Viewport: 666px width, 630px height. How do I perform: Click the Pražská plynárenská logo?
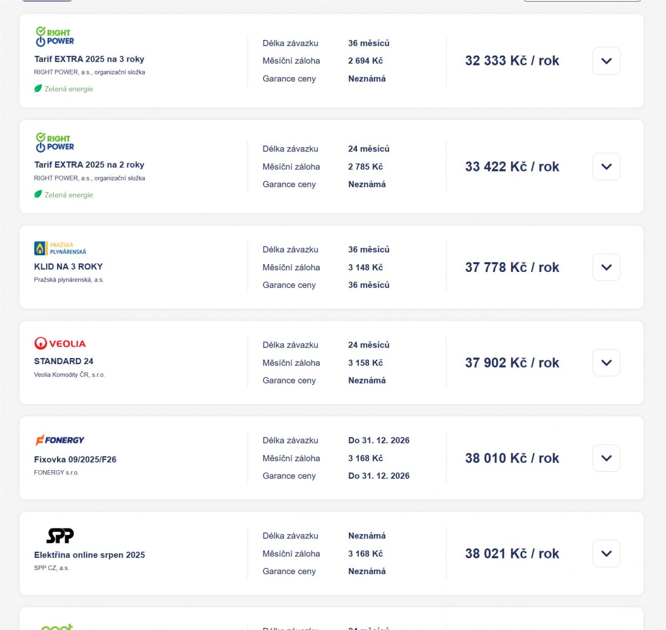point(60,248)
